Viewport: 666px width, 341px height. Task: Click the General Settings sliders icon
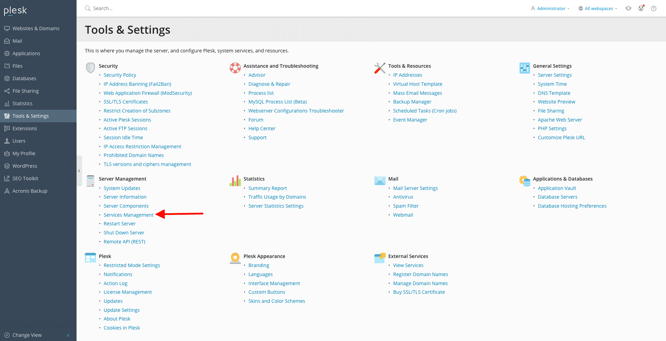[x=525, y=68]
